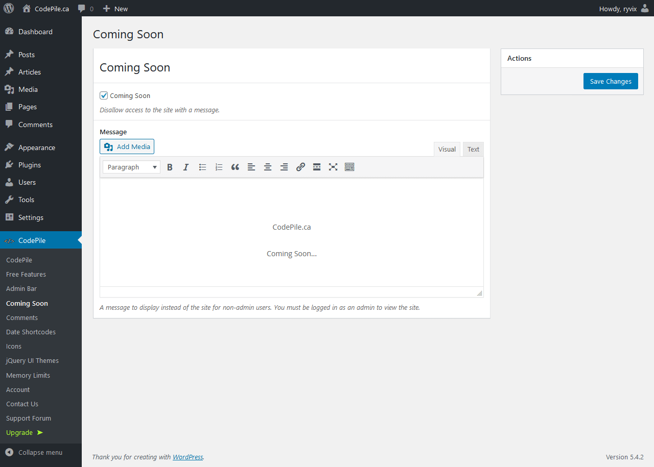Click New in the admin bar
The width and height of the screenshot is (654, 467).
tap(121, 9)
